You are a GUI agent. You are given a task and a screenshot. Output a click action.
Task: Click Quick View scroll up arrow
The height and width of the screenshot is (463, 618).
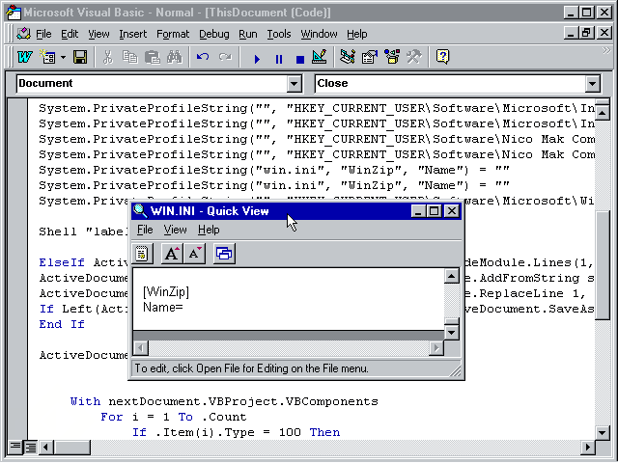451,276
